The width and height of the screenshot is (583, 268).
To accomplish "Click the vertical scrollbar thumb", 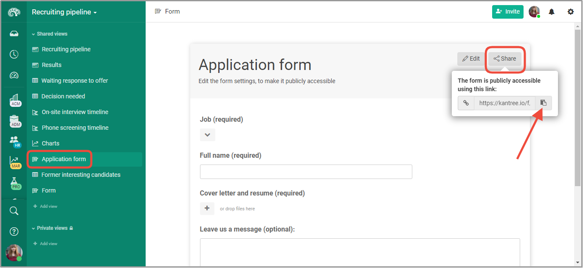I will (x=577, y=108).
